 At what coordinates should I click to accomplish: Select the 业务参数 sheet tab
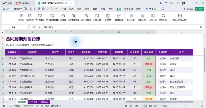pos(33,102)
